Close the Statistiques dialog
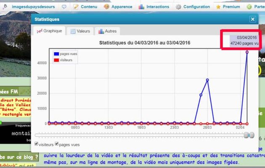The width and height of the screenshot is (265, 168). 252,19
